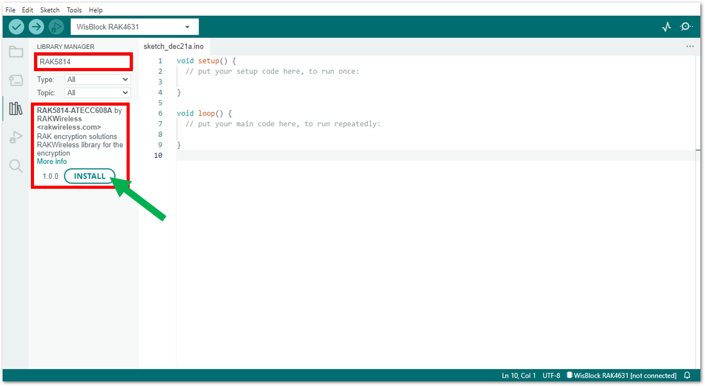
Task: Start debugging with the debug play icon
Action: click(56, 27)
